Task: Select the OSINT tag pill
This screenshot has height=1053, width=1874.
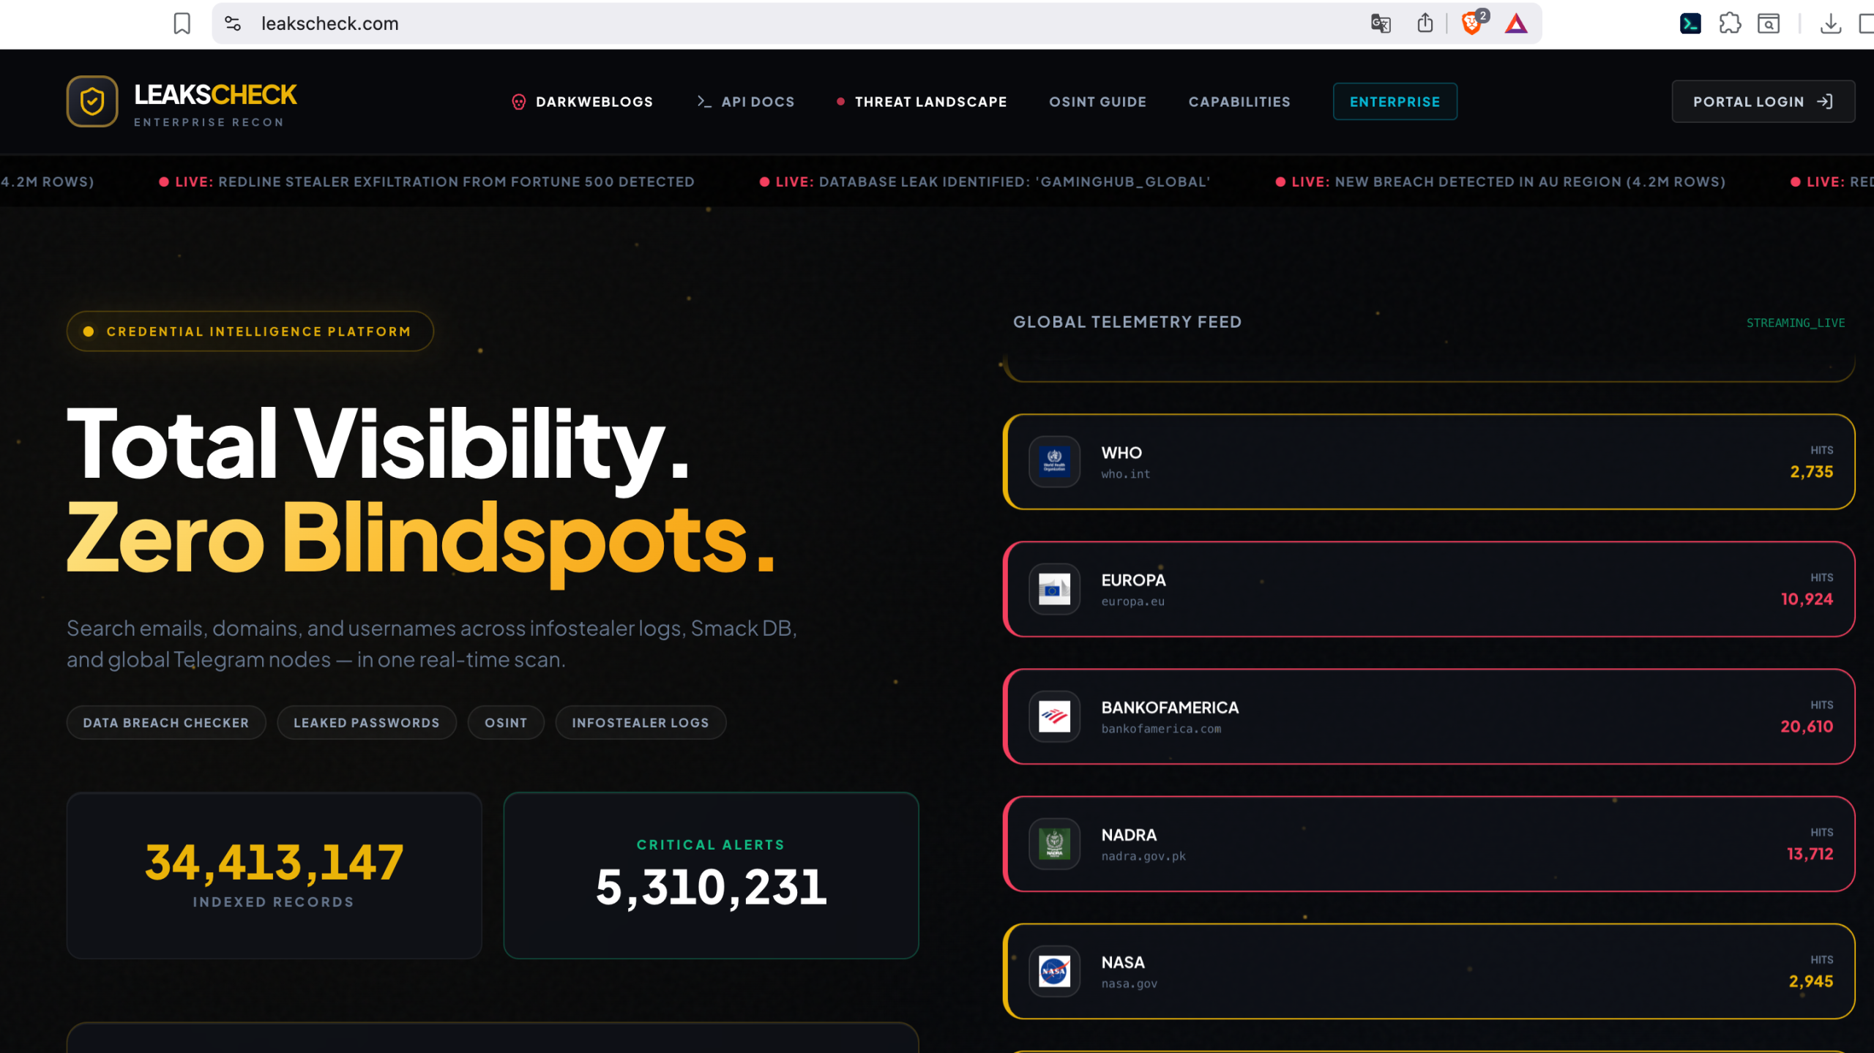Action: coord(506,722)
